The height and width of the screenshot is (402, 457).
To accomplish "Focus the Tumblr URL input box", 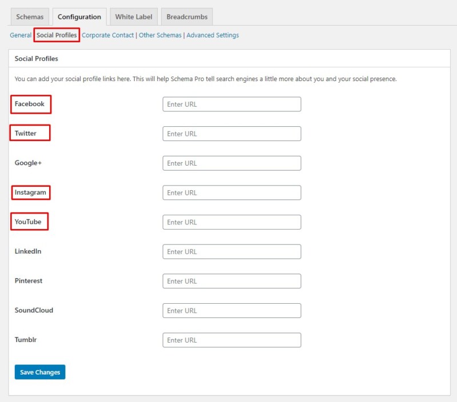I will [x=231, y=340].
